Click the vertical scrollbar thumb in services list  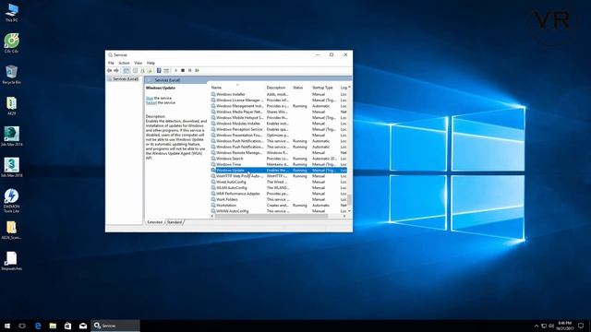pyautogui.click(x=349, y=199)
